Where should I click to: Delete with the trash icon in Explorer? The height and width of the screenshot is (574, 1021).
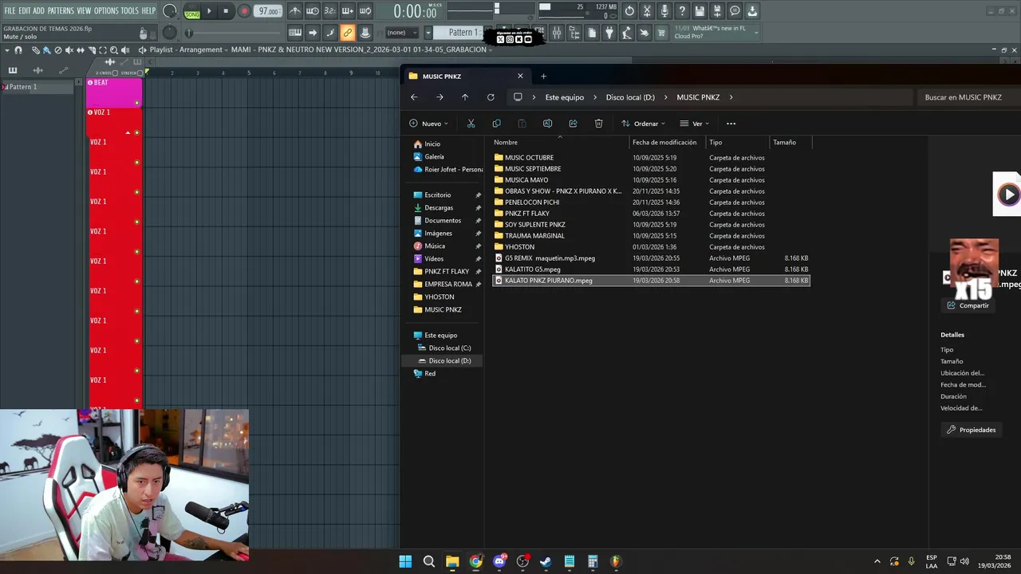coord(598,124)
